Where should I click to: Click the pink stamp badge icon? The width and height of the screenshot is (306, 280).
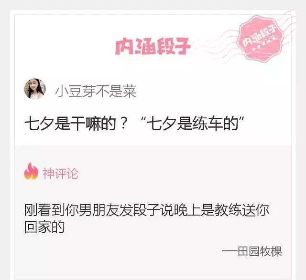click(x=261, y=40)
